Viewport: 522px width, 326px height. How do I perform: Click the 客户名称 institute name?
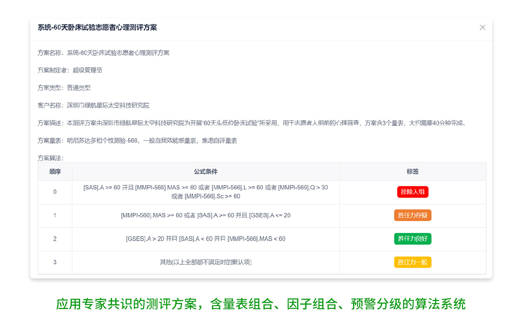[108, 105]
